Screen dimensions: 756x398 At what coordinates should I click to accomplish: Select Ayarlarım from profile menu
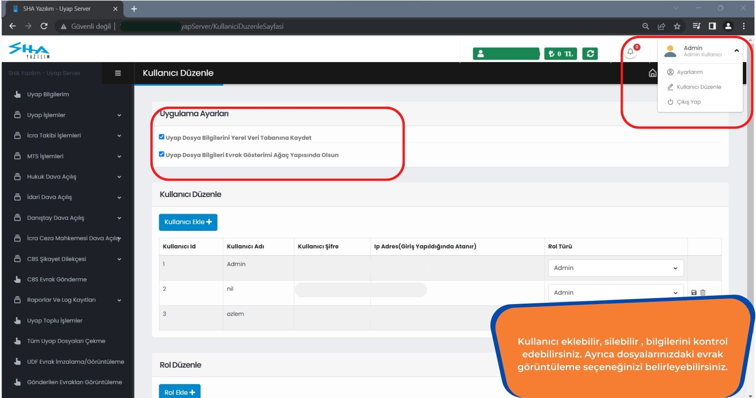(x=690, y=72)
